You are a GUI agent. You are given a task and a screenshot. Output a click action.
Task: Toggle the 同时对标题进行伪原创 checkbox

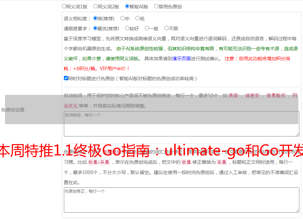pyautogui.click(x=66, y=78)
